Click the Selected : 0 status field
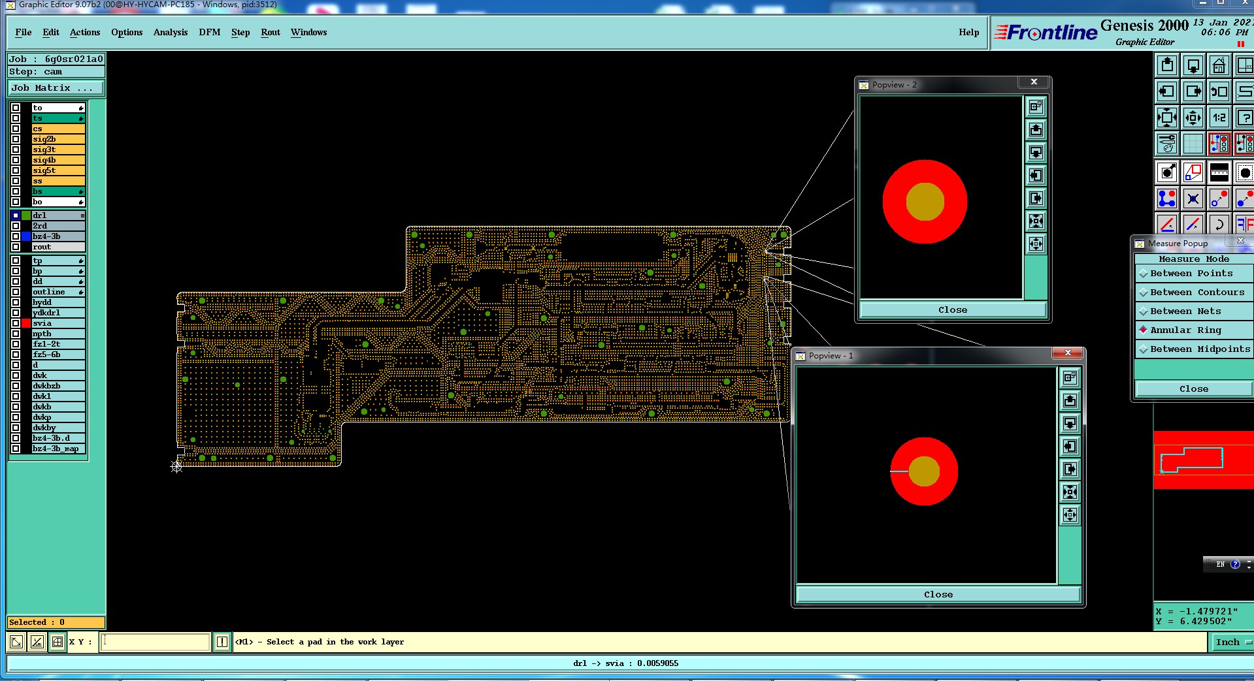 [x=56, y=622]
